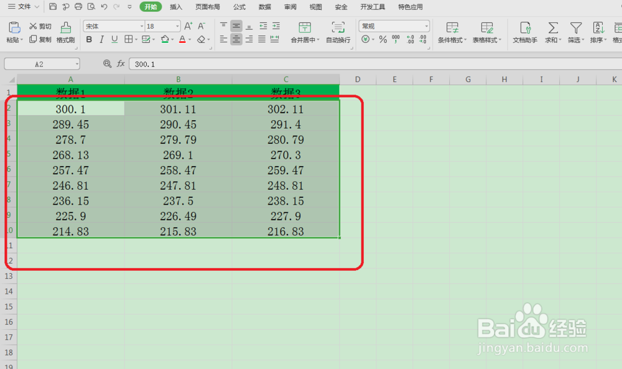Toggle bottom vertical alignment
The image size is (622, 369).
(249, 26)
